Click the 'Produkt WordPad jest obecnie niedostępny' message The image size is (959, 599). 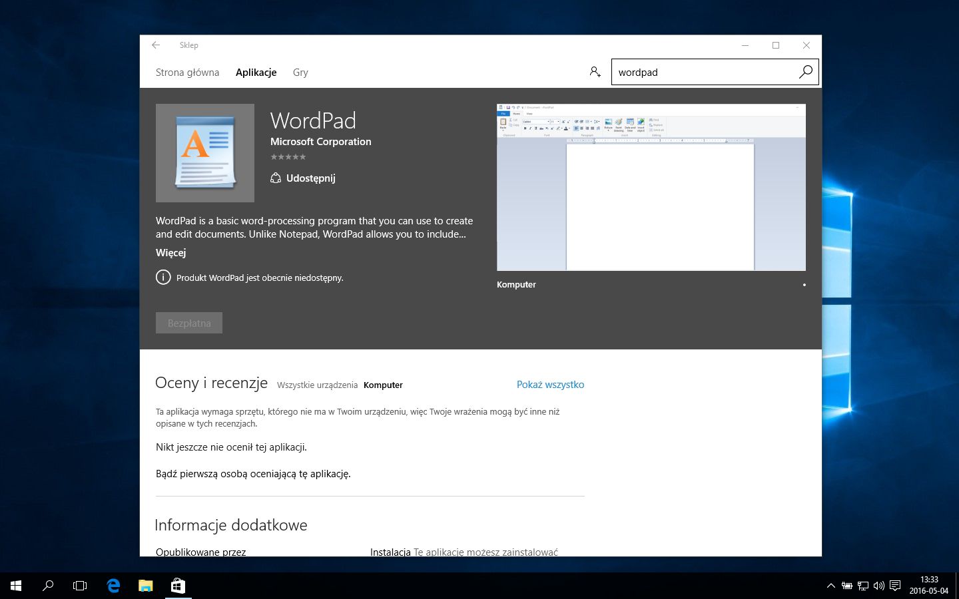pyautogui.click(x=260, y=278)
